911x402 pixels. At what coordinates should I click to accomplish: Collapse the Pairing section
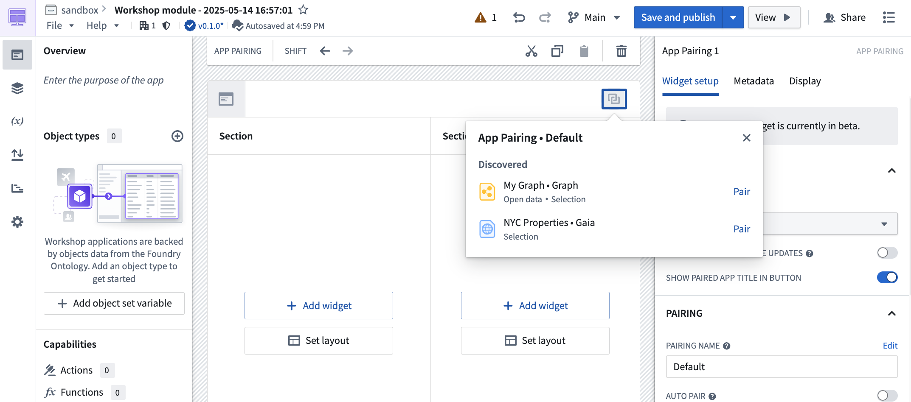892,313
